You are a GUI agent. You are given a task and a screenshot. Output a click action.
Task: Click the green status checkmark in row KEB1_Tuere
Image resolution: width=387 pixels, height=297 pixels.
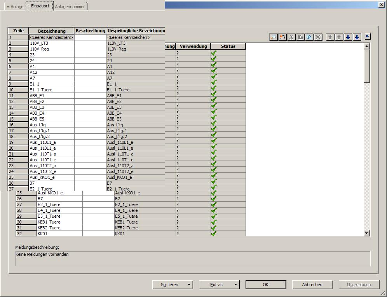click(x=214, y=222)
